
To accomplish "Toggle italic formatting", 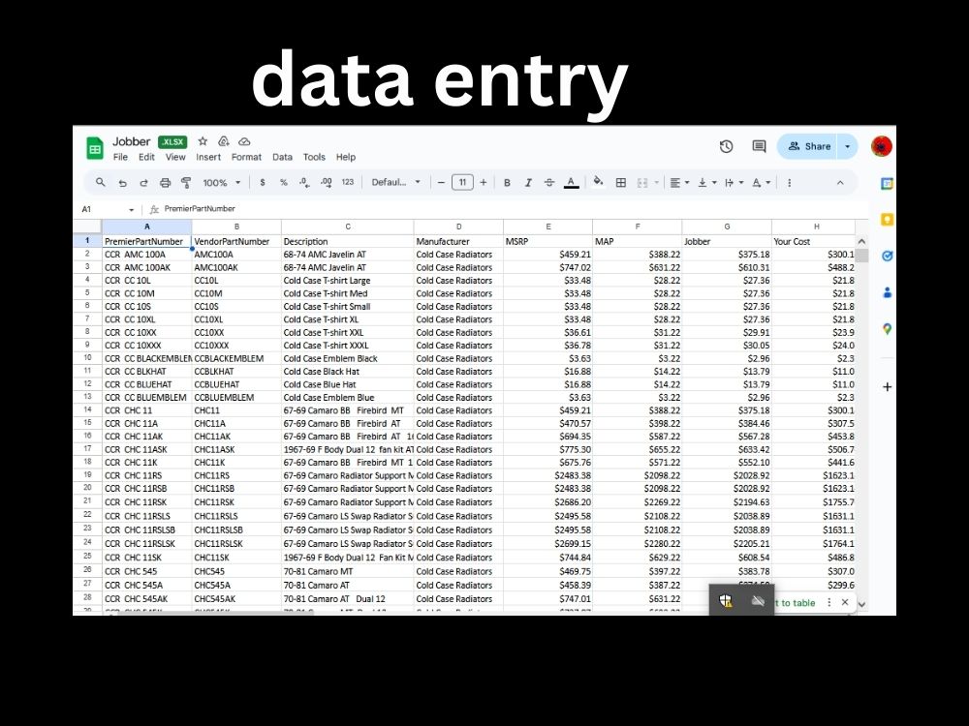I will pos(528,183).
